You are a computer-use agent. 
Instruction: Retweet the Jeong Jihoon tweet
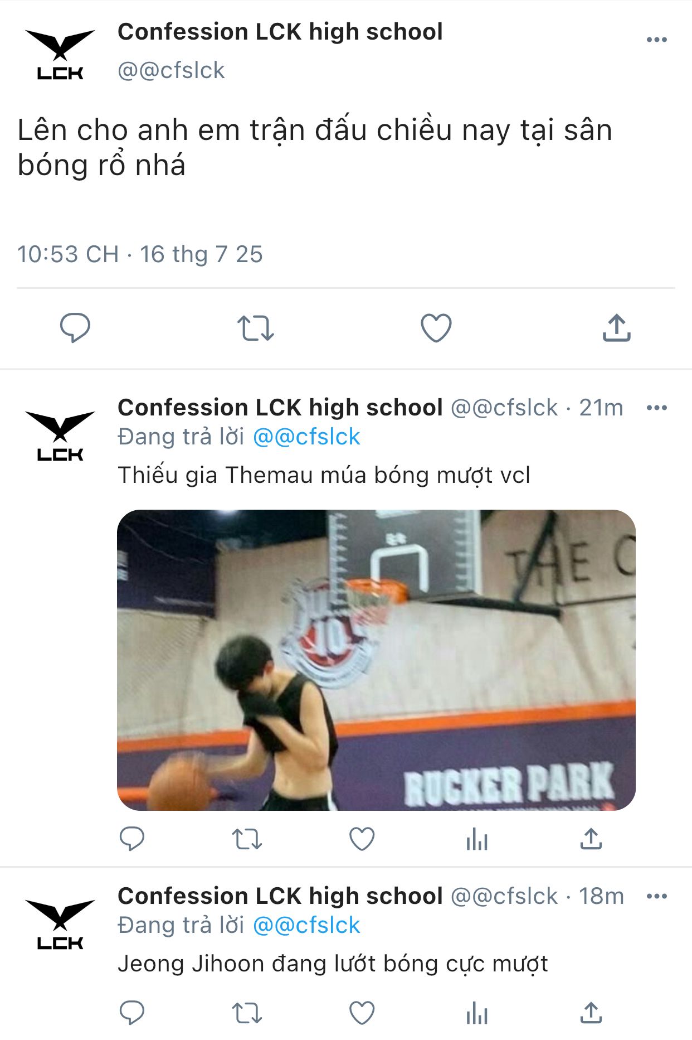247,1013
